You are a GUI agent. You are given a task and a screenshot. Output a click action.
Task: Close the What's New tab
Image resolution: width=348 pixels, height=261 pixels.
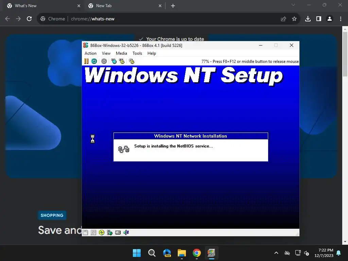click(79, 6)
